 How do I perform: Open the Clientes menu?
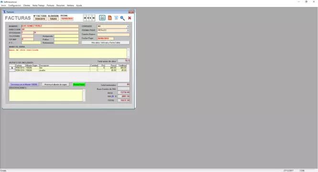(x=27, y=5)
